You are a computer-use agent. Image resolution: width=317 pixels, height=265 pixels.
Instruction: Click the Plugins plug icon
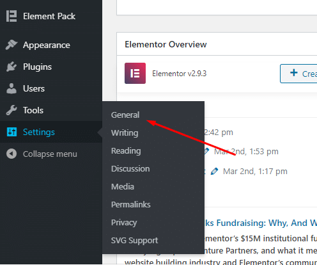click(12, 67)
